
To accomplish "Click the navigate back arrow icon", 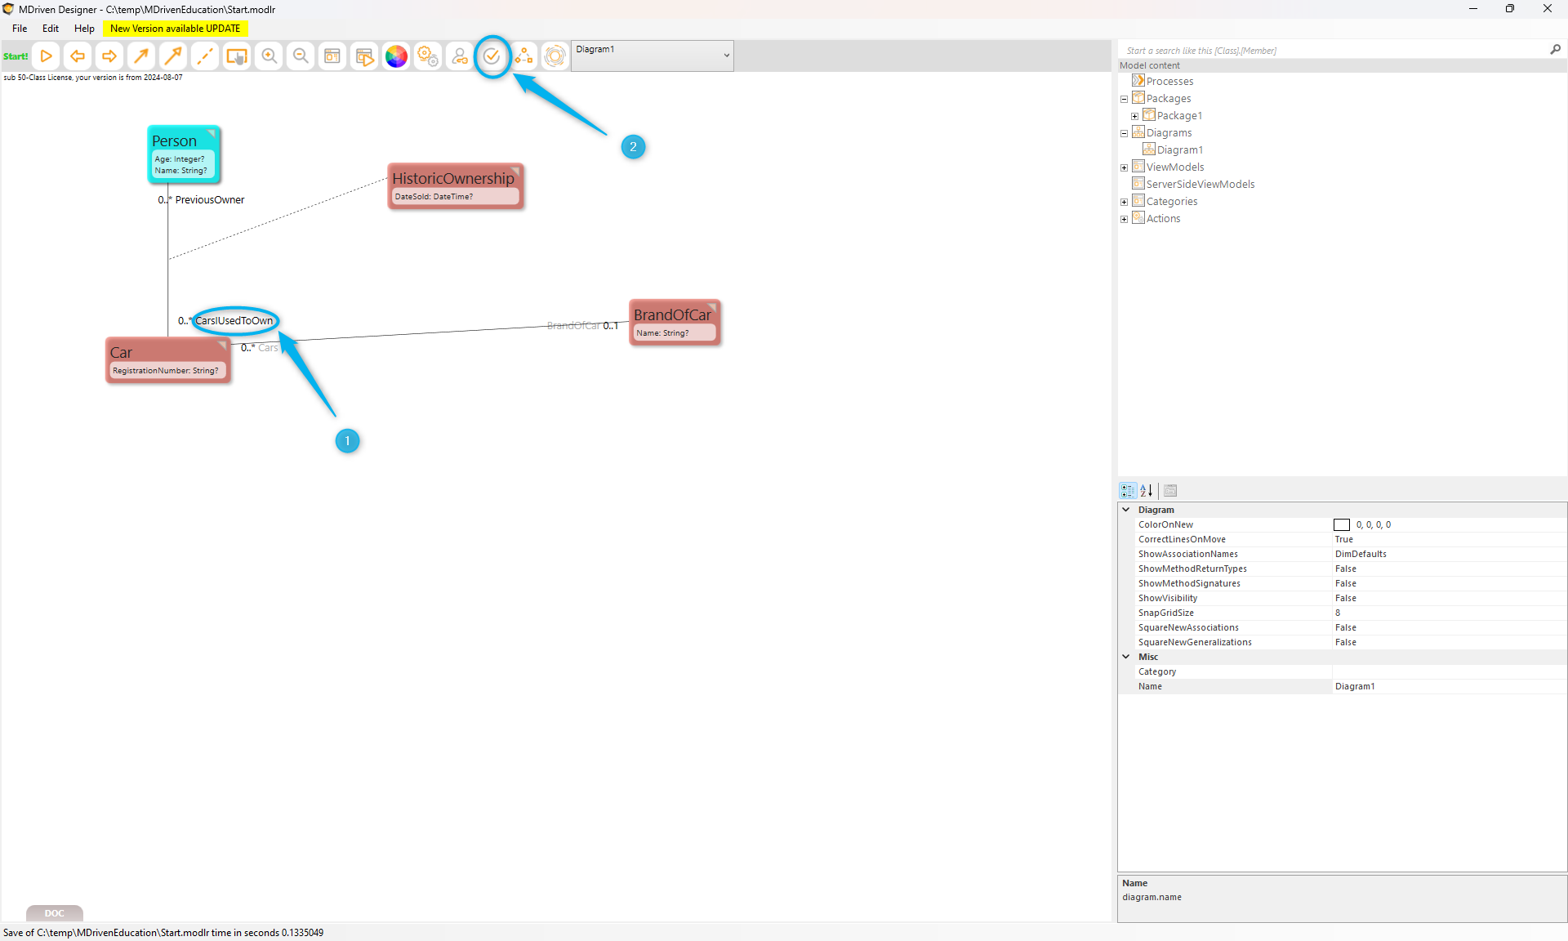I will click(x=78, y=56).
